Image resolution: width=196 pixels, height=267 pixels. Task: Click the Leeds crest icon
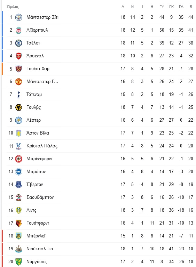pyautogui.click(x=18, y=210)
